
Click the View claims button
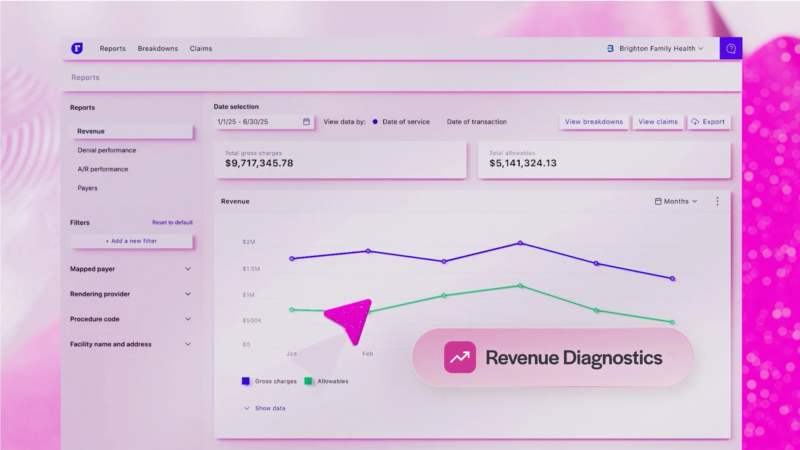click(658, 122)
